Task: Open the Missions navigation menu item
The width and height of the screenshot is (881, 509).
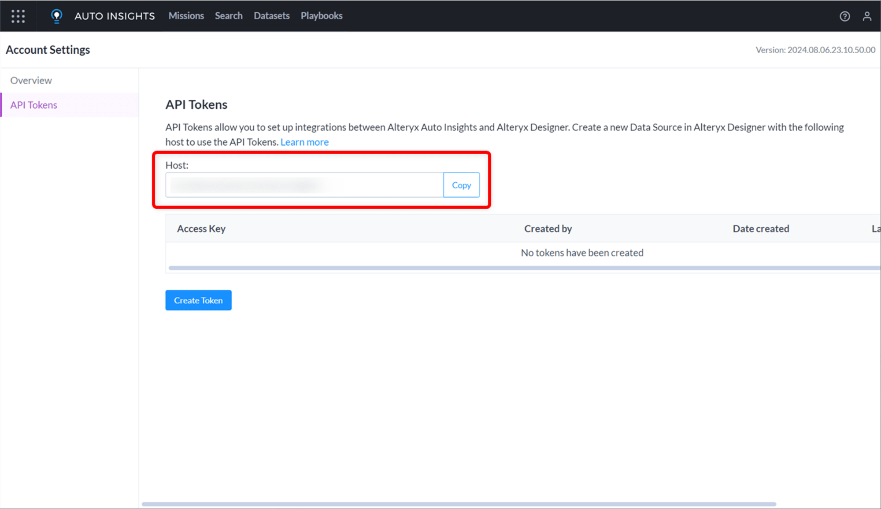Action: pyautogui.click(x=186, y=16)
